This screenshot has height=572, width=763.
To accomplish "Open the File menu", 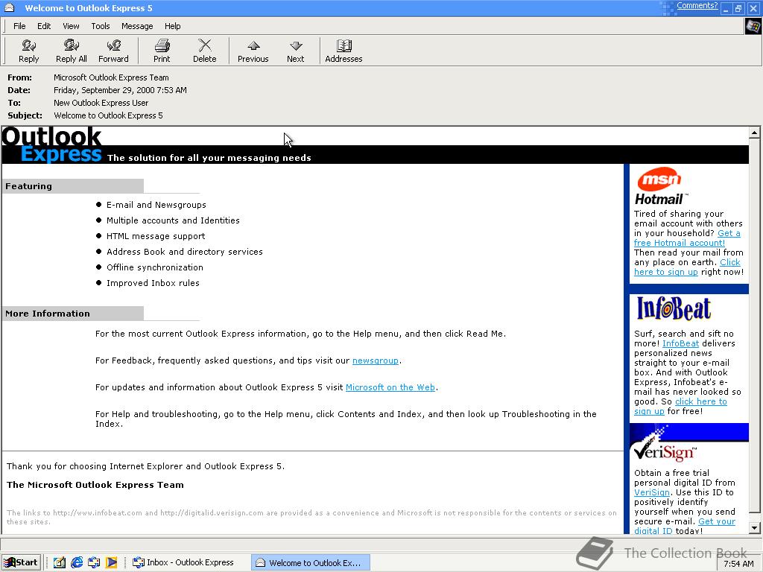I will click(x=19, y=26).
